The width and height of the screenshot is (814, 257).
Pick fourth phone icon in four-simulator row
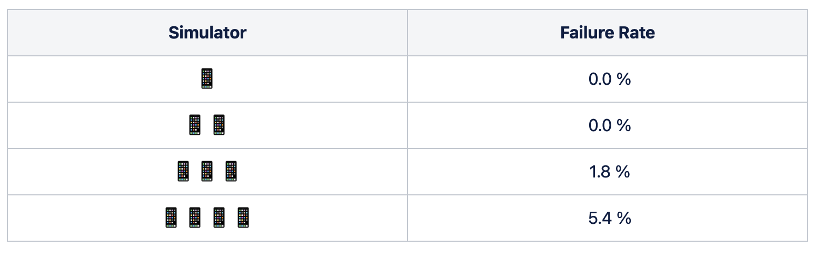243,218
